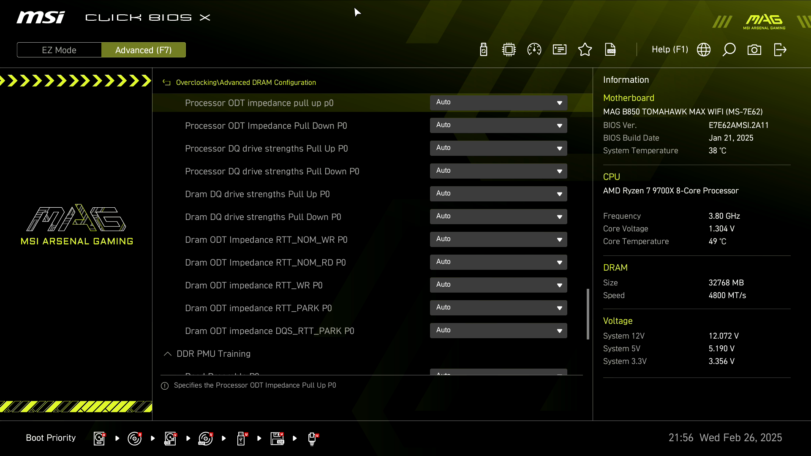
Task: Select the hard disk boot priority icon
Action: [x=99, y=438]
